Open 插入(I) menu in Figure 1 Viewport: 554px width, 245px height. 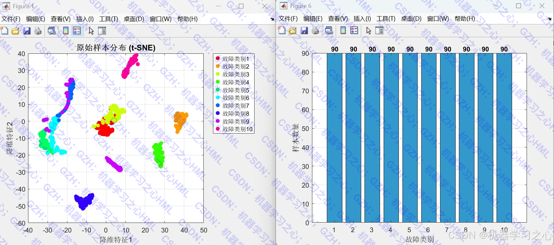pyautogui.click(x=85, y=19)
